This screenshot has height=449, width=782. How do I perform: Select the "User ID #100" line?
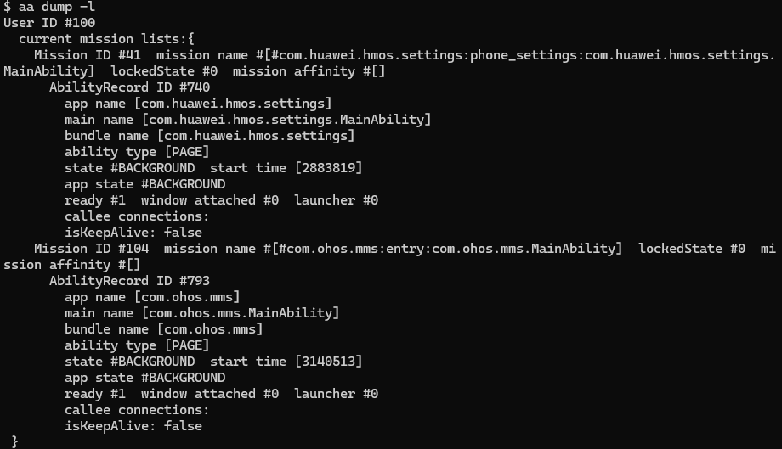50,23
